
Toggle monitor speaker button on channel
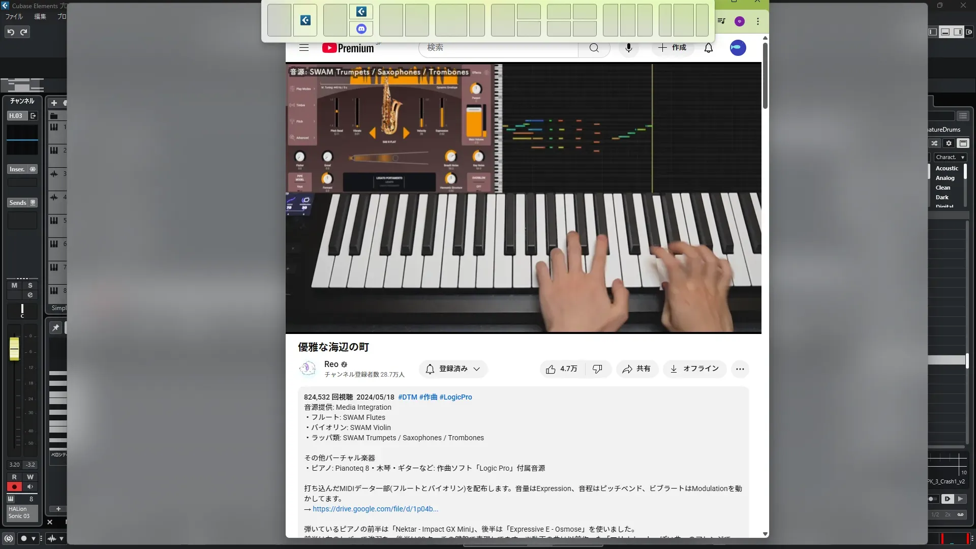[30, 486]
